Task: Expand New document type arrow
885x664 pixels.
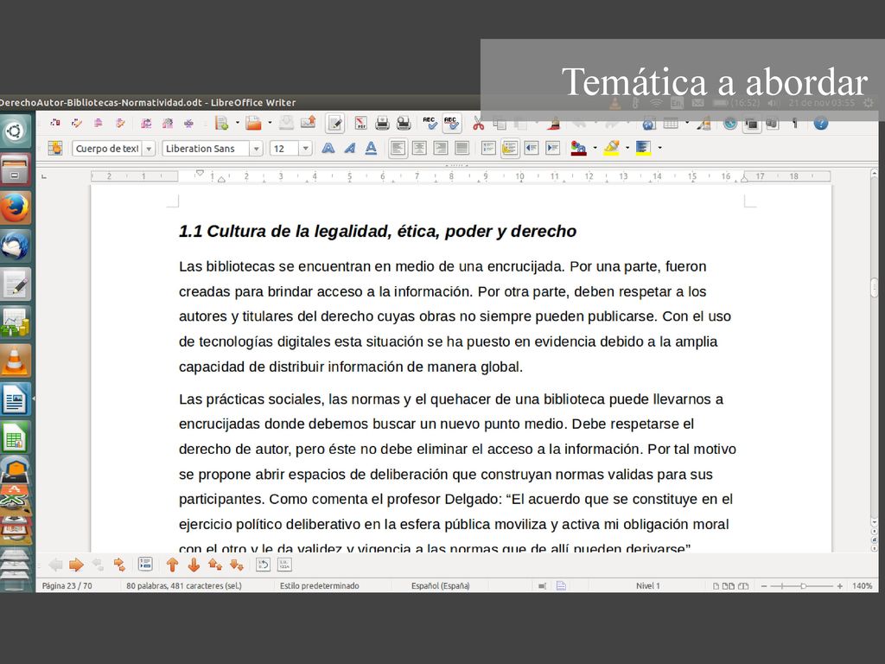Action: (237, 123)
